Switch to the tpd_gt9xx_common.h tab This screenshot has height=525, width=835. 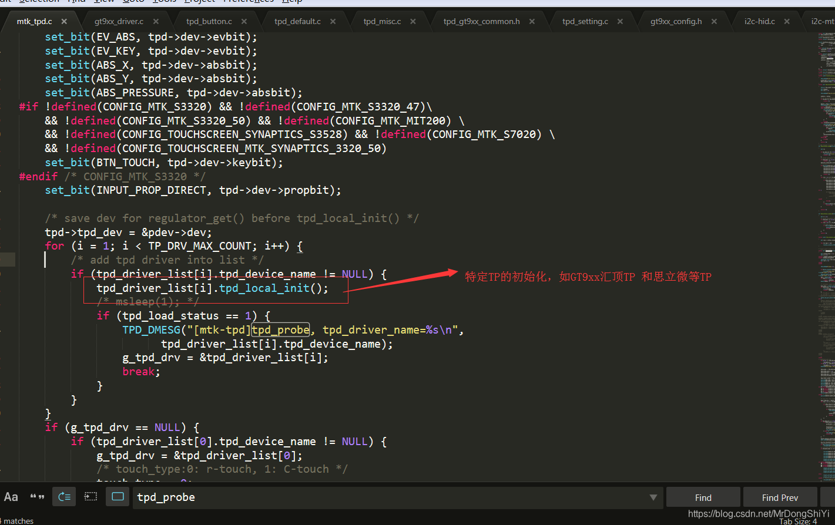pos(481,21)
